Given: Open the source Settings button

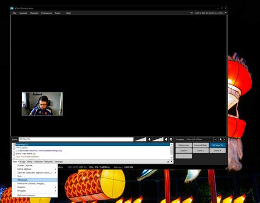Looking at the screenshot, I should coord(59,162).
